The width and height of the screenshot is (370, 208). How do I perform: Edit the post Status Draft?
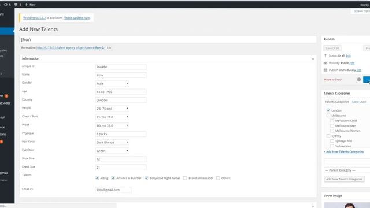[348, 55]
